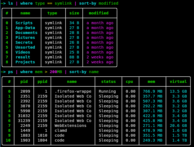Click the cpu column header

click(x=129, y=82)
